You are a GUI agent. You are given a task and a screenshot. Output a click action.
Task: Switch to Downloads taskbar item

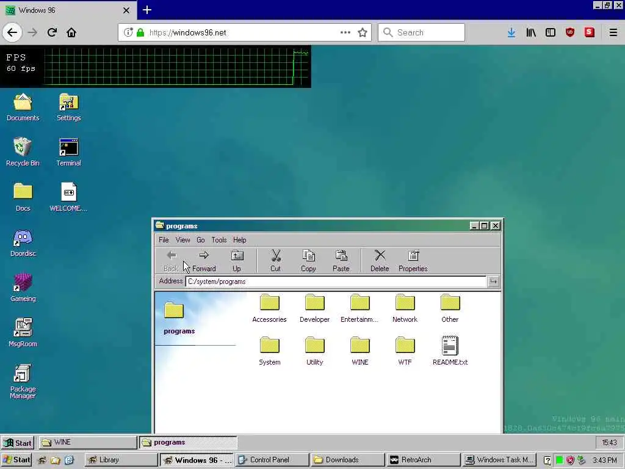347,460
